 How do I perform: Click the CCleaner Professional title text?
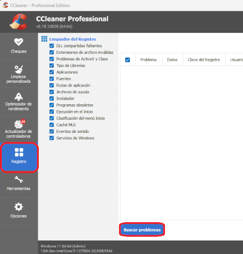[x=72, y=19]
